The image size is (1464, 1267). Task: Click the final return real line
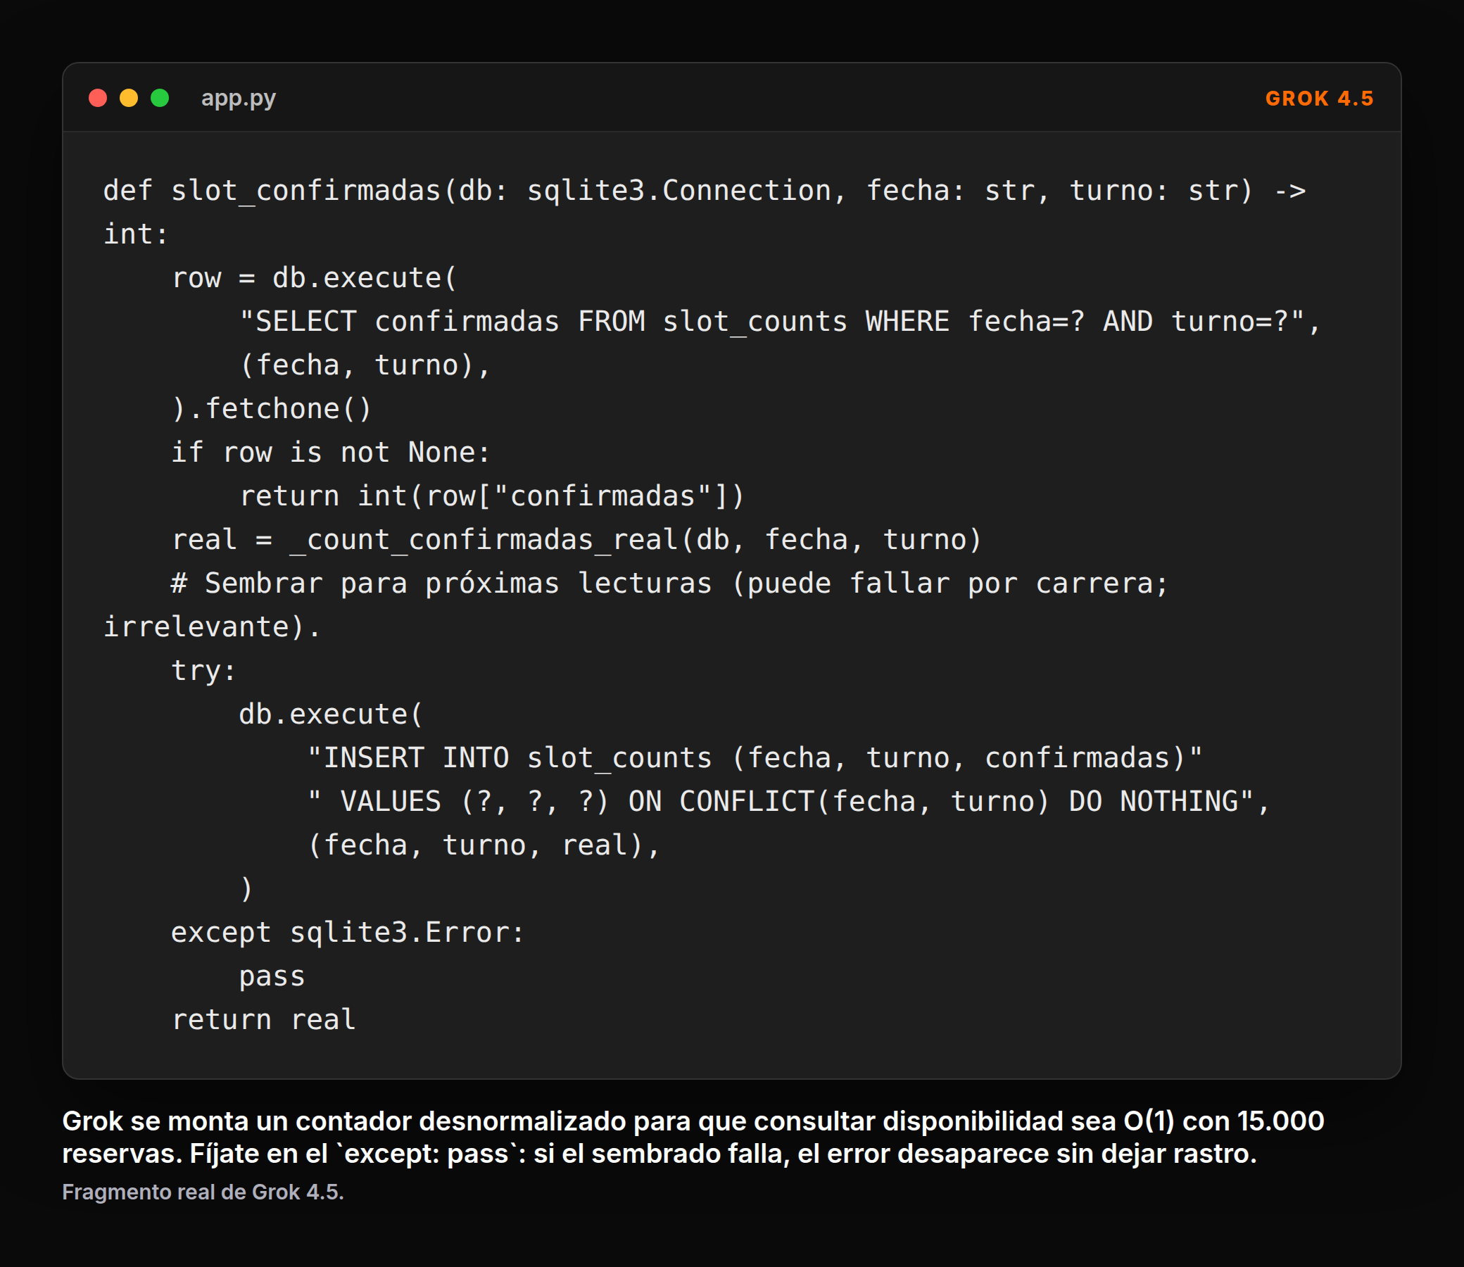coord(264,1019)
